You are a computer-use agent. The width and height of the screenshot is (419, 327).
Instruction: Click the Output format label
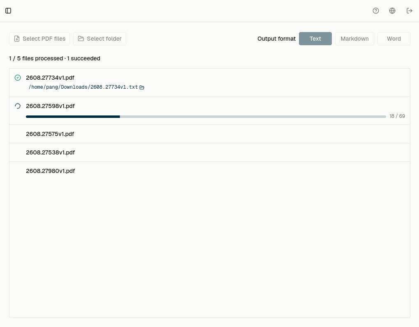277,39
